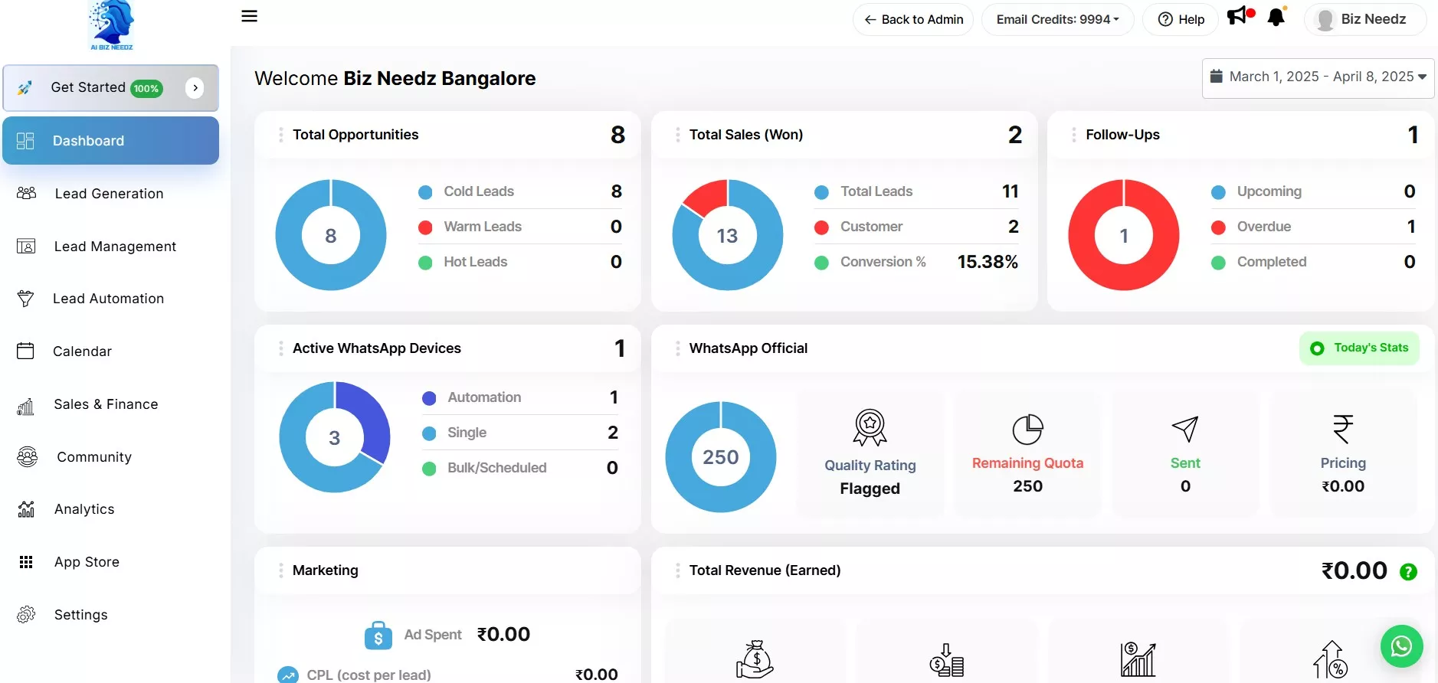Click the Pricing rupee icon
The width and height of the screenshot is (1438, 683).
click(1342, 429)
